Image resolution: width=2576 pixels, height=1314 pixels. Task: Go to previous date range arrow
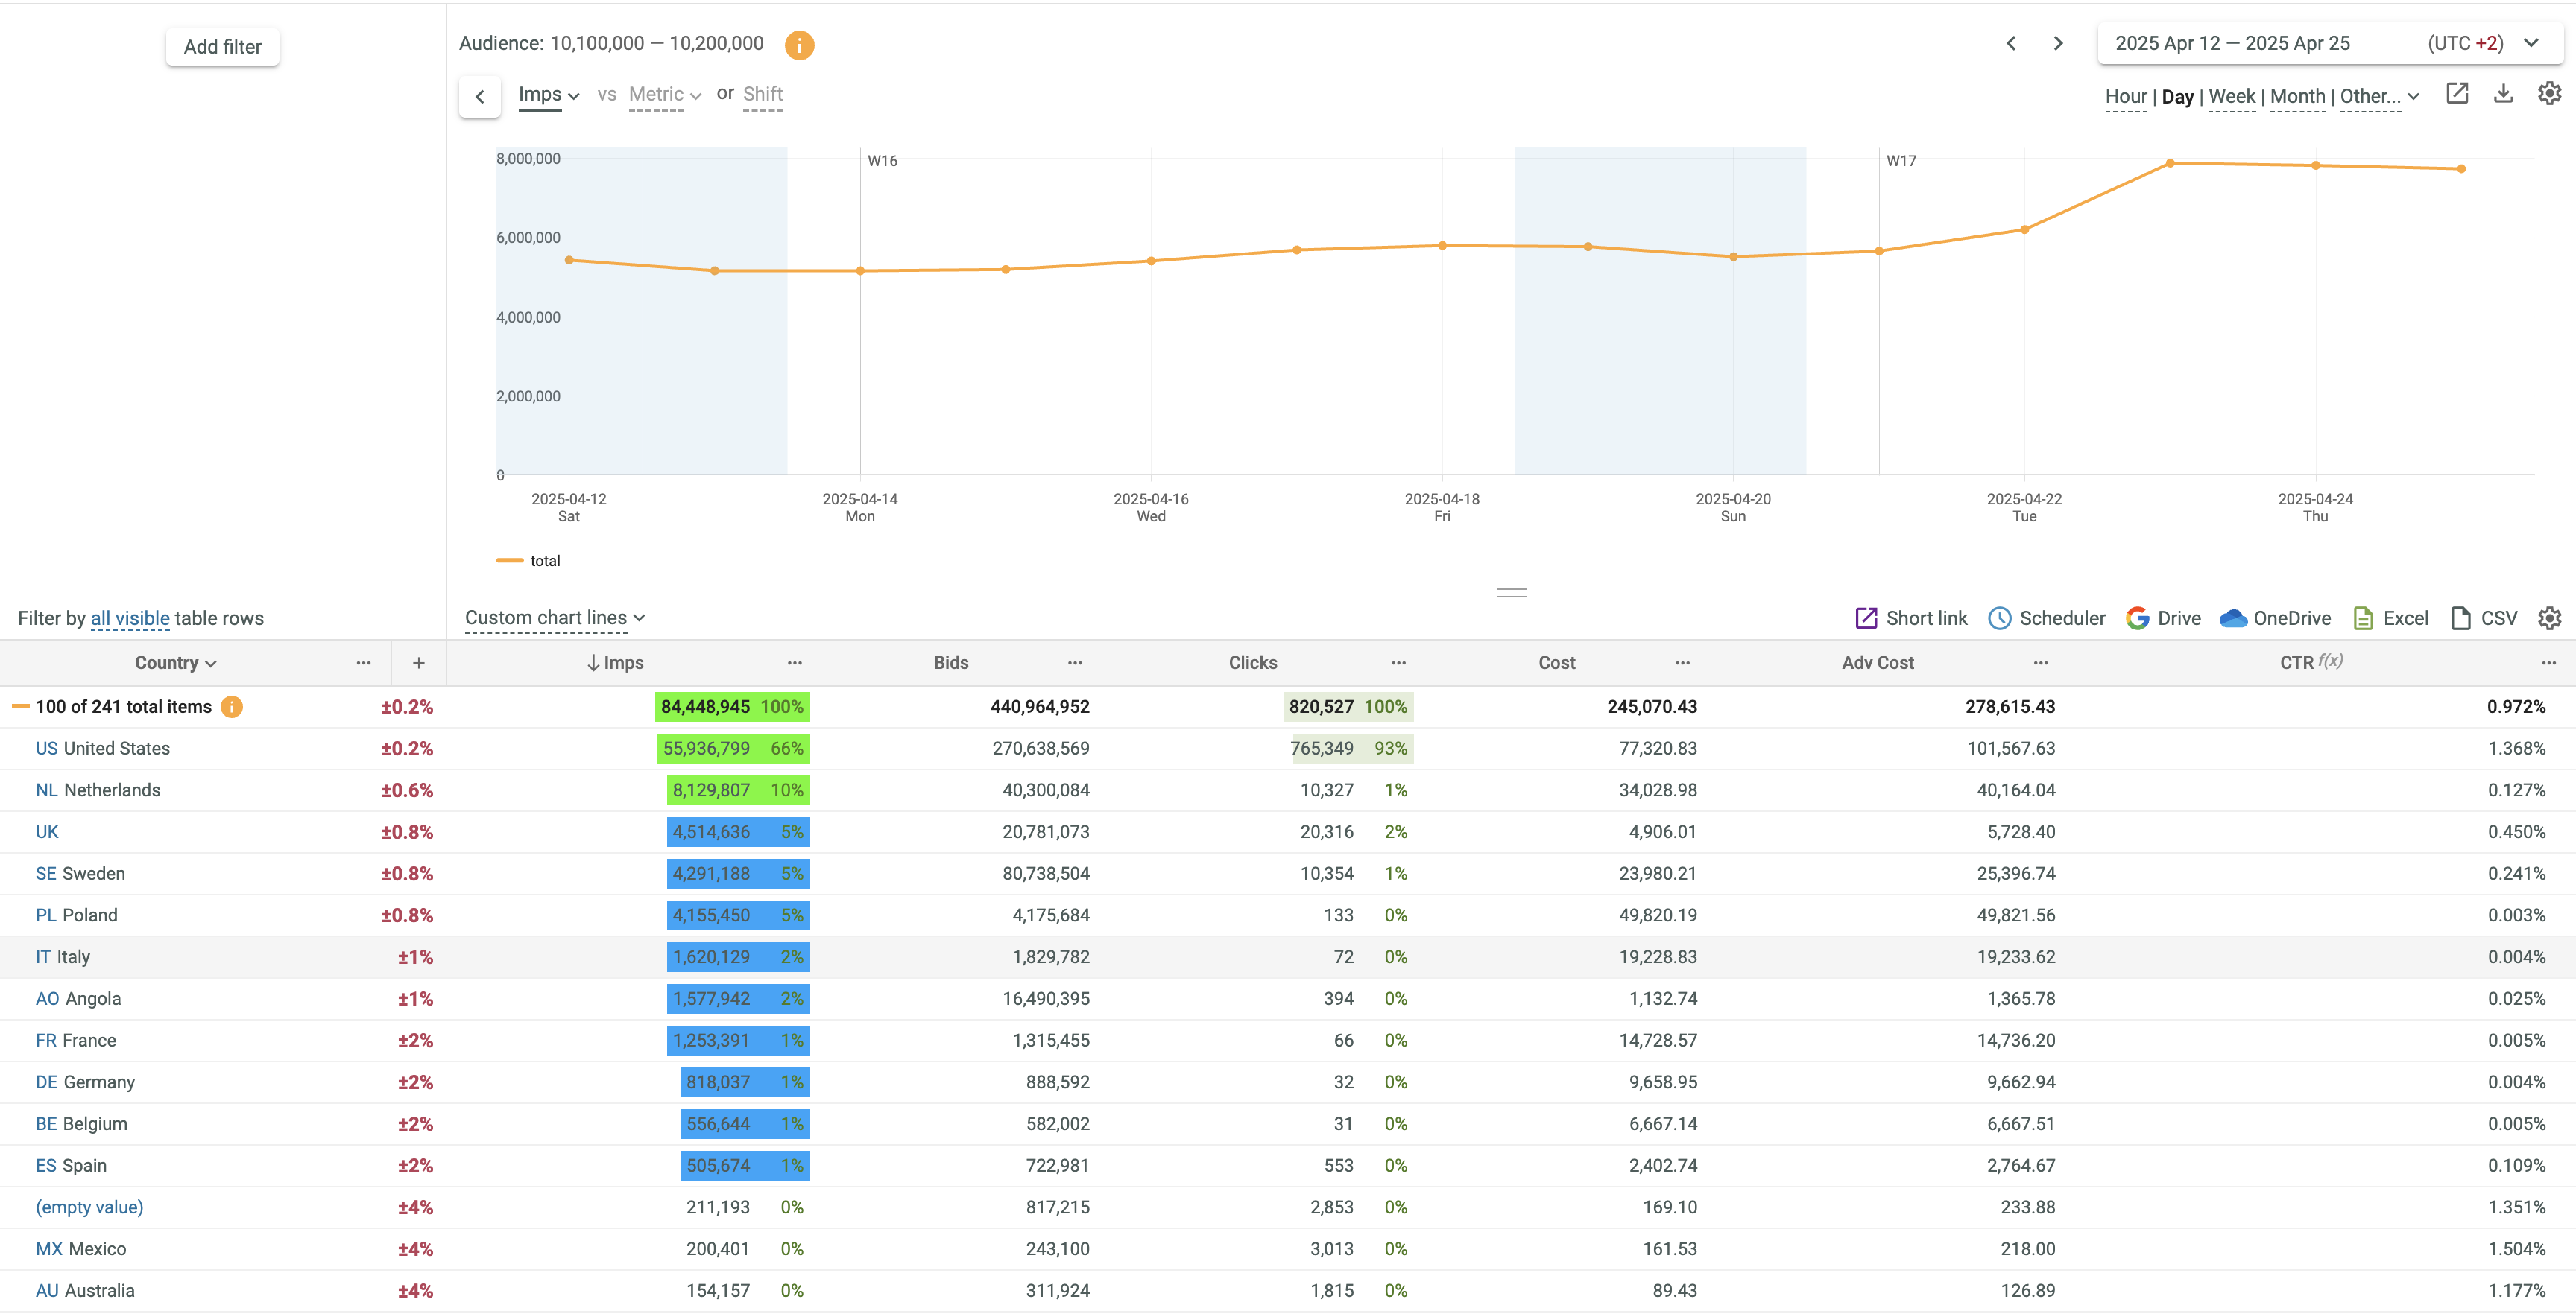point(2011,43)
